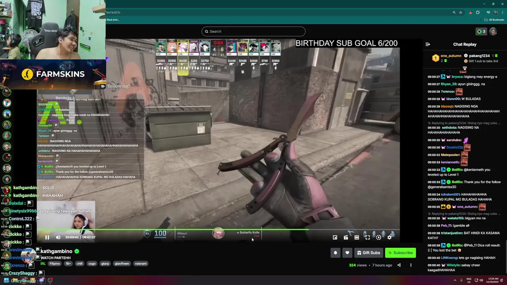Click the time display 05:00:42 / 06:41:37
The image size is (507, 285).
[x=80, y=237]
